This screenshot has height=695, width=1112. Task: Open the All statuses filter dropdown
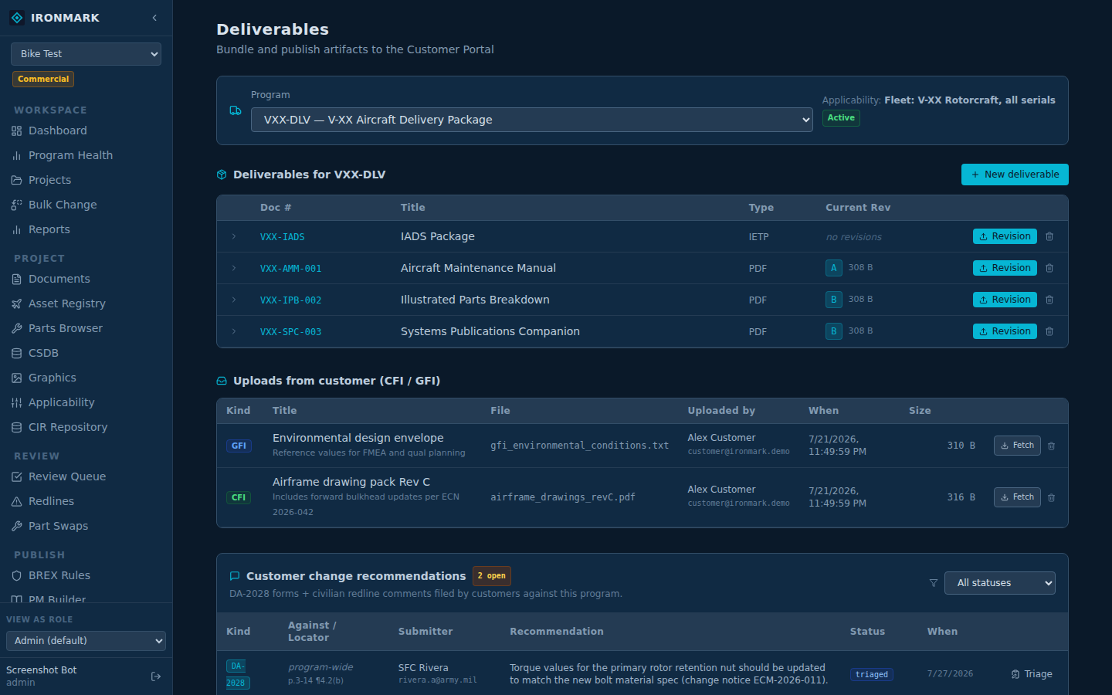pos(1000,583)
